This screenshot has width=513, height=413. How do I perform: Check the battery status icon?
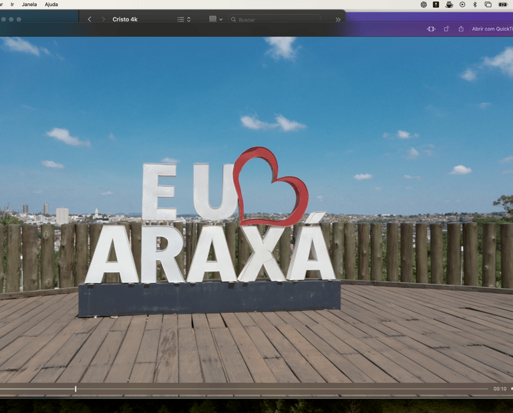(x=503, y=4)
